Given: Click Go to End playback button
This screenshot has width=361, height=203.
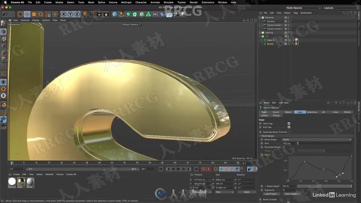Looking at the screenshot, I should pos(196,169).
